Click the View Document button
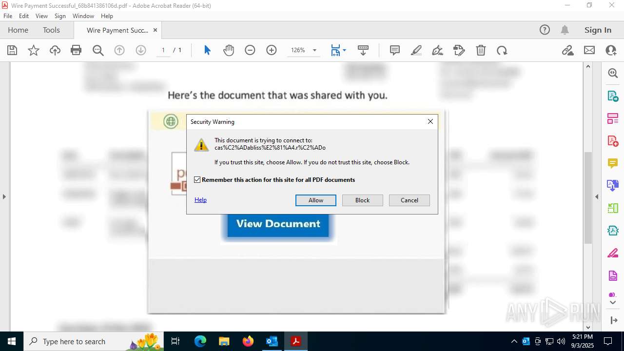 pos(278,224)
